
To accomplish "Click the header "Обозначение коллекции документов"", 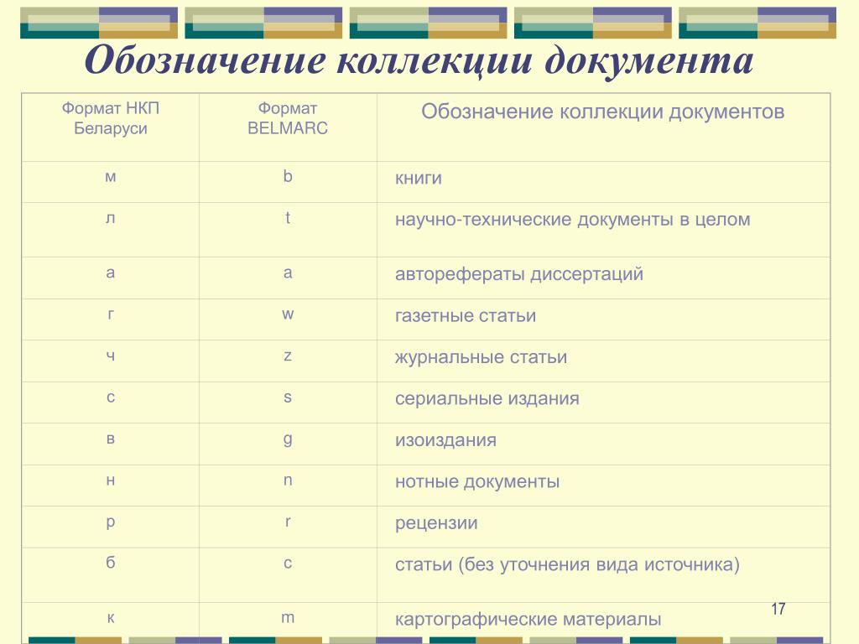I will click(602, 112).
